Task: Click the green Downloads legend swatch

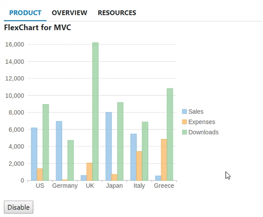Action: (184, 132)
